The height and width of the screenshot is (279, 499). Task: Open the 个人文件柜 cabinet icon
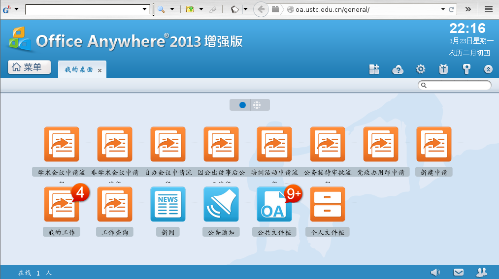tap(328, 204)
